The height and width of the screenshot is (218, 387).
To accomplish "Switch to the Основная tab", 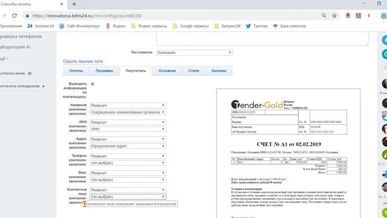I will pyautogui.click(x=167, y=71).
